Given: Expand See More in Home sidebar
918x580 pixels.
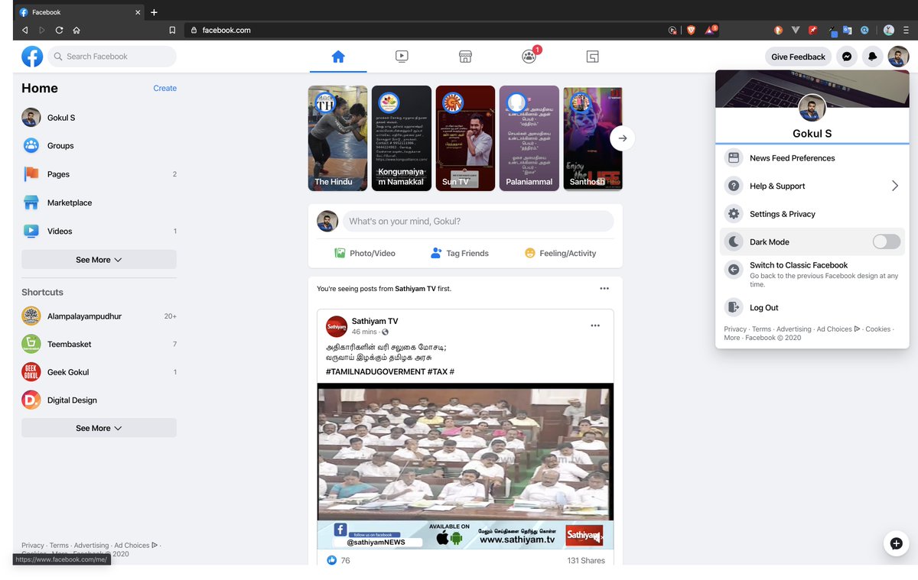Looking at the screenshot, I should coord(98,259).
